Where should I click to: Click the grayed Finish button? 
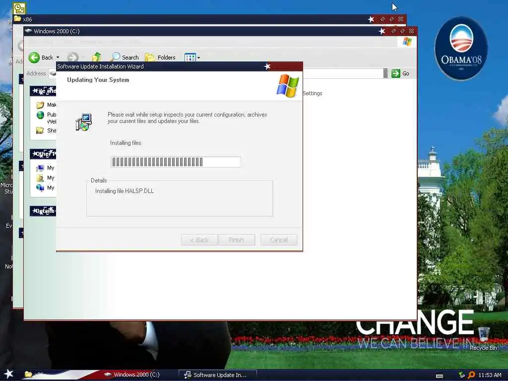click(x=236, y=240)
